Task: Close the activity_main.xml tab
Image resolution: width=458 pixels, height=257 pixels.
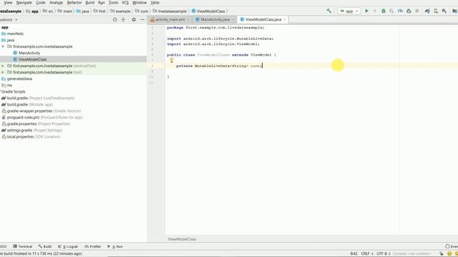Action: click(x=188, y=19)
